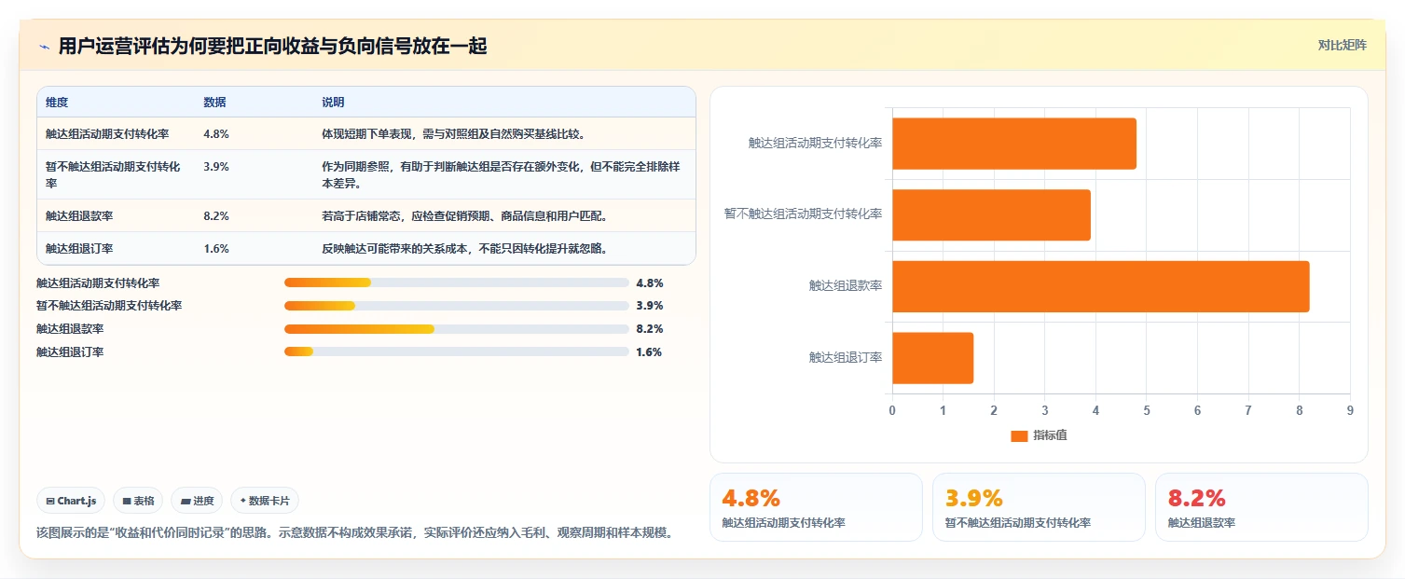1405x579 pixels.
Task: Toggle the 指标值 legend item
Action: [1040, 435]
